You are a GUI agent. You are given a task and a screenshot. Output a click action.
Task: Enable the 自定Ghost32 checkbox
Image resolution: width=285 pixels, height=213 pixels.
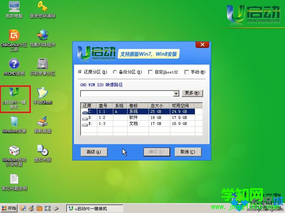click(150, 72)
